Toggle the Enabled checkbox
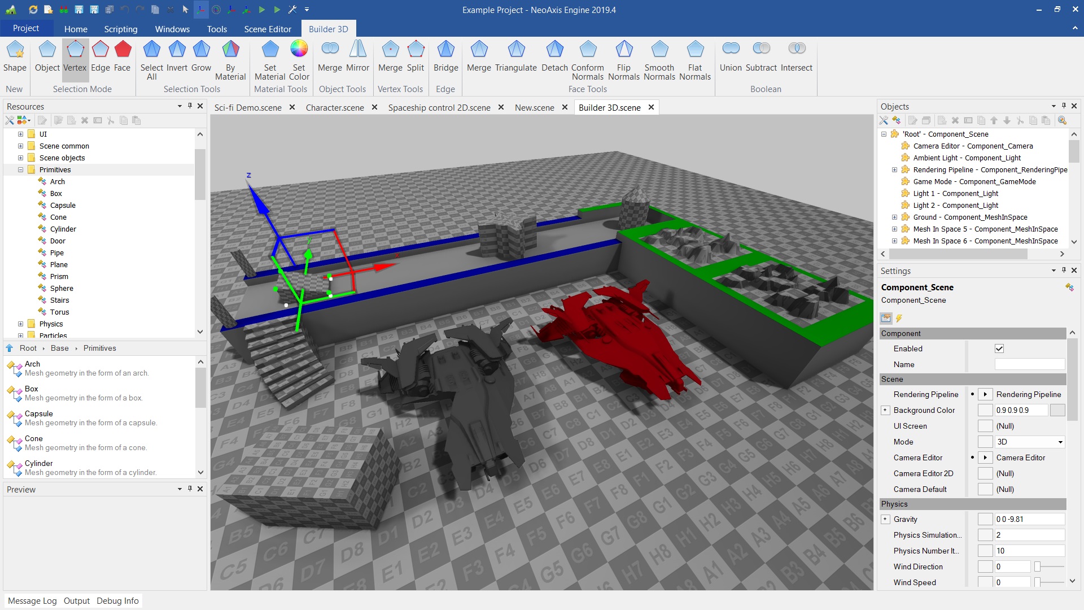The width and height of the screenshot is (1084, 610). coord(999,348)
